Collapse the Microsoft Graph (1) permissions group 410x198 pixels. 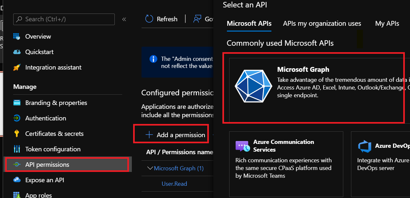click(x=150, y=168)
